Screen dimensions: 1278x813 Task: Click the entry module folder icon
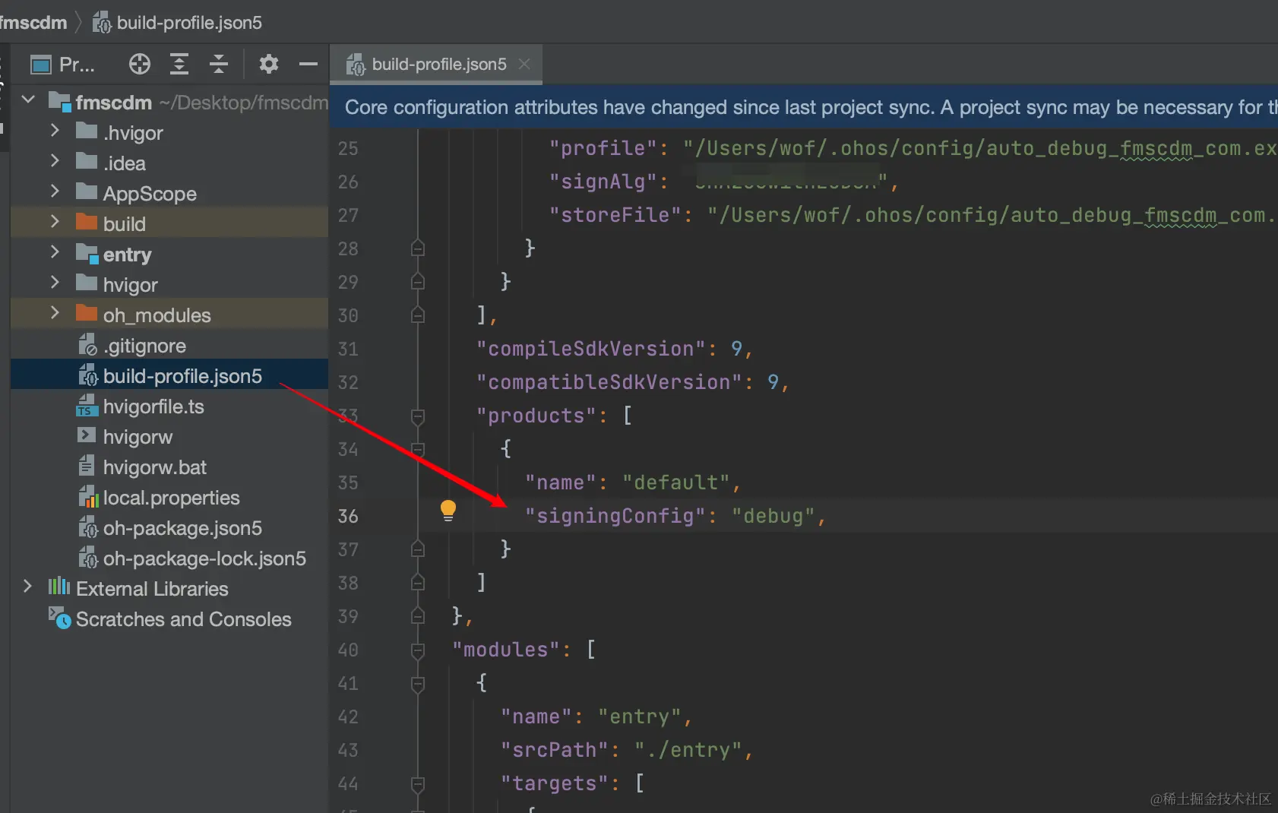coord(87,254)
